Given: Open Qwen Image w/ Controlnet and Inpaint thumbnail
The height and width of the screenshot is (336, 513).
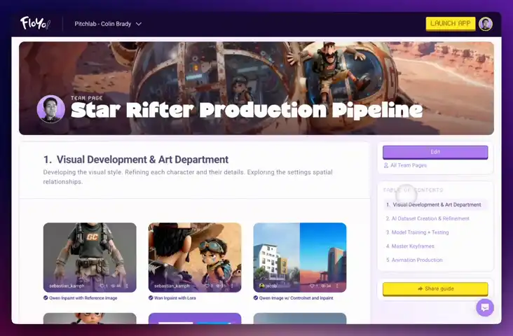Looking at the screenshot, I should coord(299,252).
